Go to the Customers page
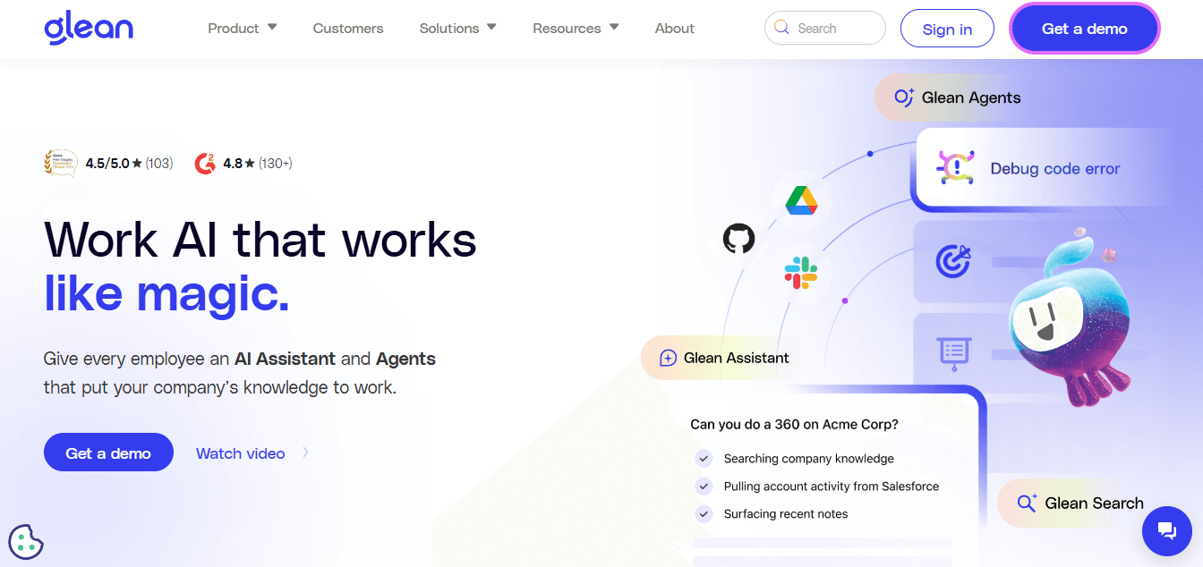Viewport: 1203px width, 567px height. tap(348, 29)
